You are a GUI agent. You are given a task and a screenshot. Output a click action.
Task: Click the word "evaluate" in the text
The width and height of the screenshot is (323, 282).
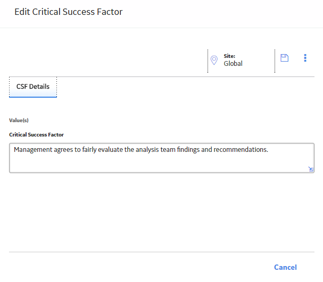[x=110, y=150]
